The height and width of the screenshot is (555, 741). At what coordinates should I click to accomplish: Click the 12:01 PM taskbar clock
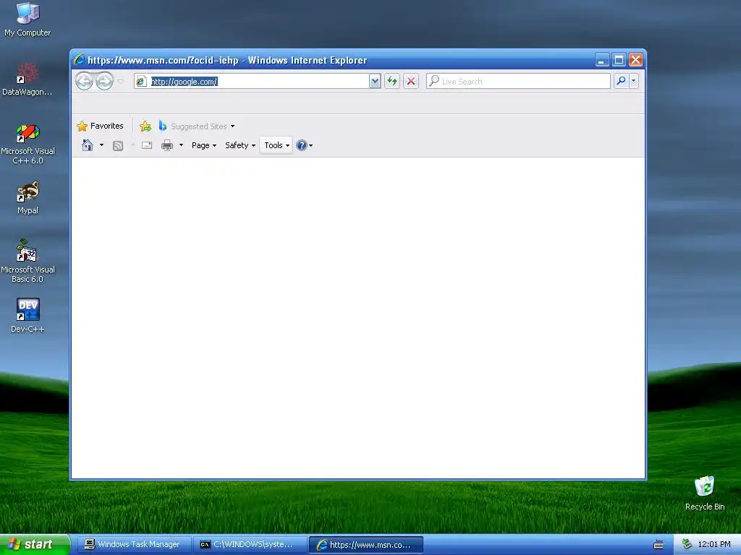pos(714,545)
